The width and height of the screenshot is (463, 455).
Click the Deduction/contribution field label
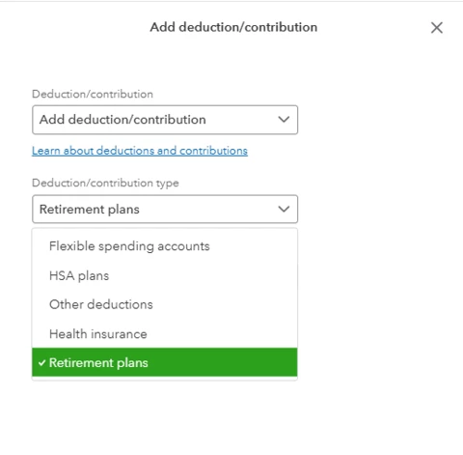point(93,95)
